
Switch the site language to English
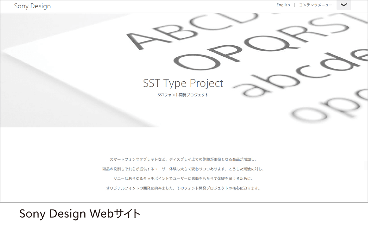pos(283,5)
